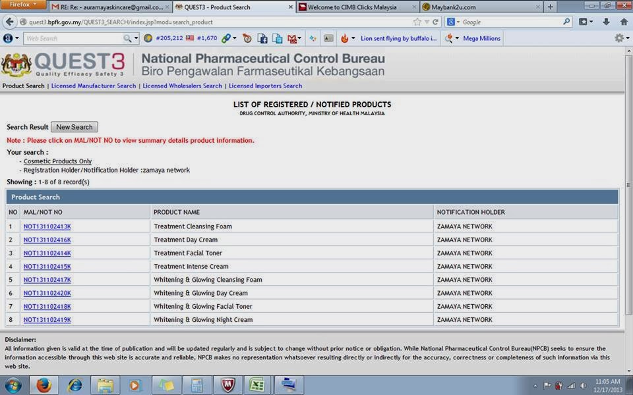Open NOT131102415K Treatment Intense Cream details
The height and width of the screenshot is (395, 633).
point(47,267)
